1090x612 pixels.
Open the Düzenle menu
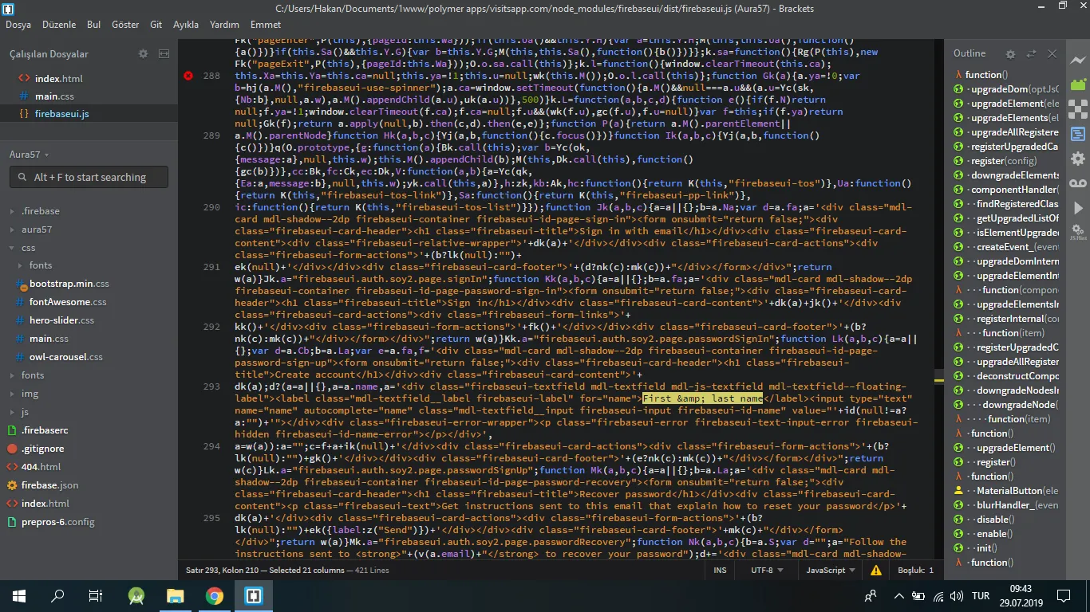[x=60, y=25]
